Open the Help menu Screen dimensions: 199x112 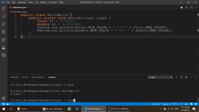click(x=61, y=2)
